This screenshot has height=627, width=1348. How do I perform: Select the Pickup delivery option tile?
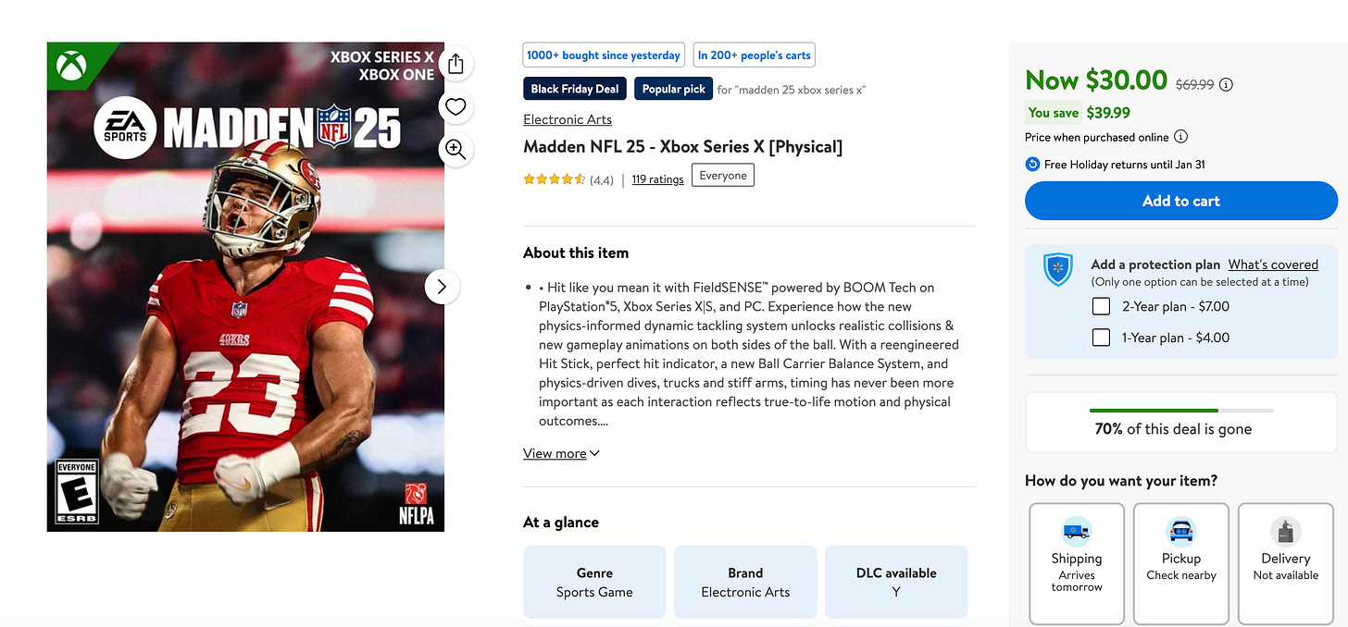[1180, 563]
